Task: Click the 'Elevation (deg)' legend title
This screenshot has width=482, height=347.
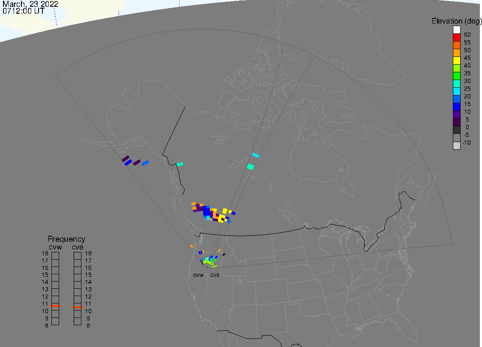Action: coord(456,21)
